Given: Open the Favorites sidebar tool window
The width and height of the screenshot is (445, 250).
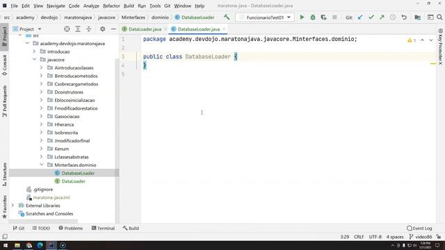Looking at the screenshot, I should (x=5, y=207).
